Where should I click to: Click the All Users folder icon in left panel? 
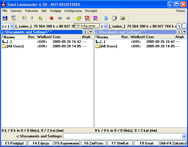[4, 46]
